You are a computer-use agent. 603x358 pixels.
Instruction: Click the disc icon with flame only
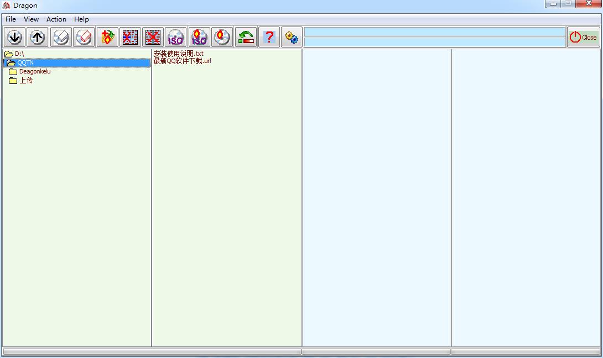[x=222, y=37]
